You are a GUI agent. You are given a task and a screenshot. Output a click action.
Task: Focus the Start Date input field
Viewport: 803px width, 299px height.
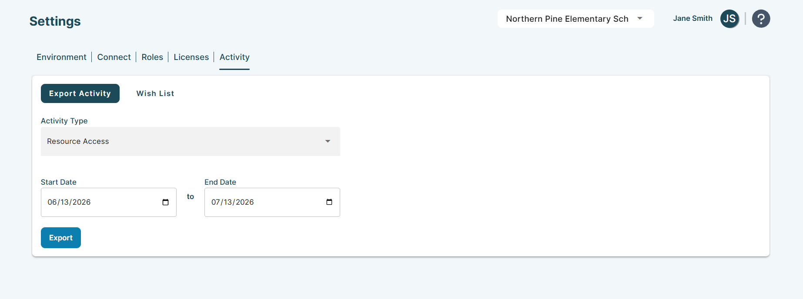[x=109, y=202]
